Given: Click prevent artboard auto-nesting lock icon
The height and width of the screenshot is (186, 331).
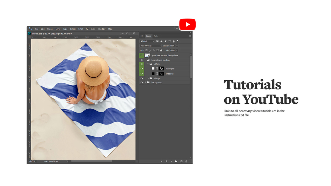Looking at the screenshot, I should coord(157,50).
